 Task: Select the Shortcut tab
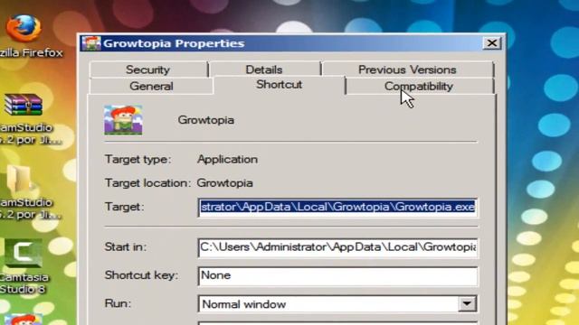pyautogui.click(x=279, y=85)
